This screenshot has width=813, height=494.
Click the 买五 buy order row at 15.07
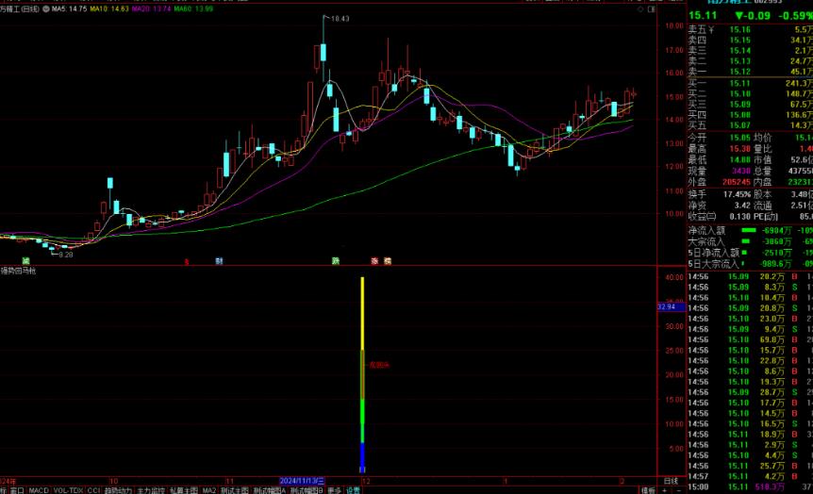click(750, 125)
